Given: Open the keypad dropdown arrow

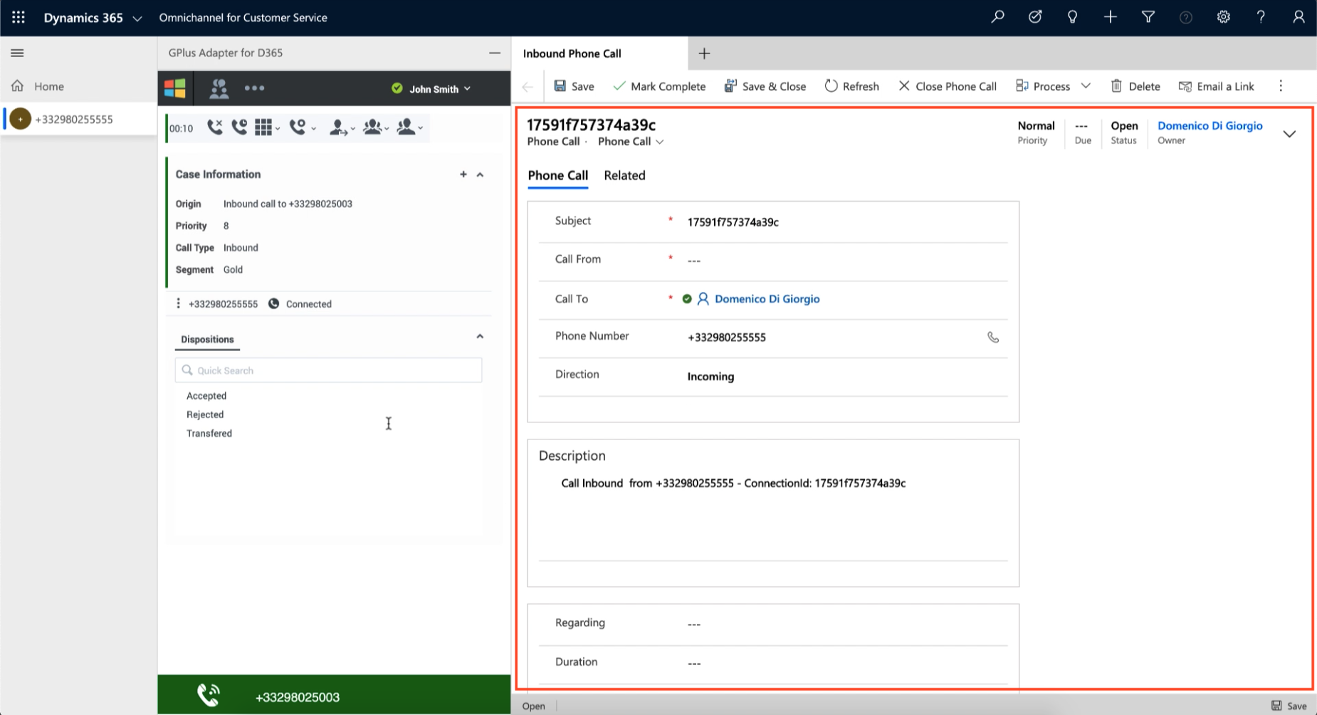Looking at the screenshot, I should 278,129.
